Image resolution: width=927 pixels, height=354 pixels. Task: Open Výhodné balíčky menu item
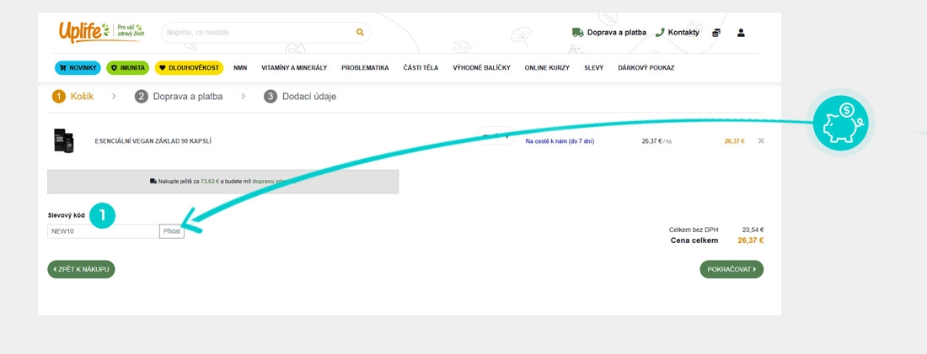point(481,67)
